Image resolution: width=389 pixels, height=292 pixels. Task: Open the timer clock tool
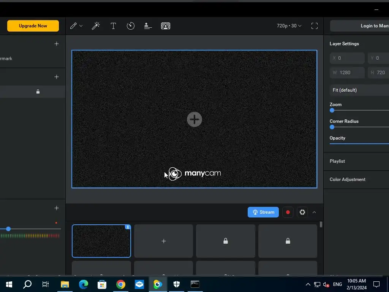click(131, 26)
